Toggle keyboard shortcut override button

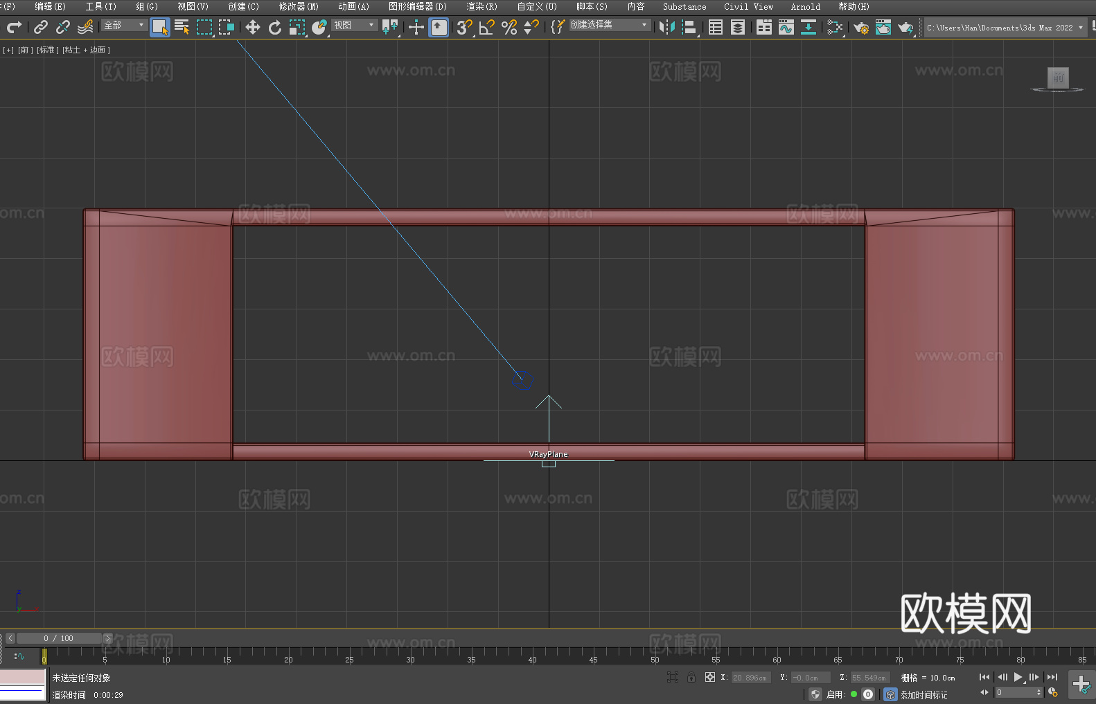[x=439, y=27]
